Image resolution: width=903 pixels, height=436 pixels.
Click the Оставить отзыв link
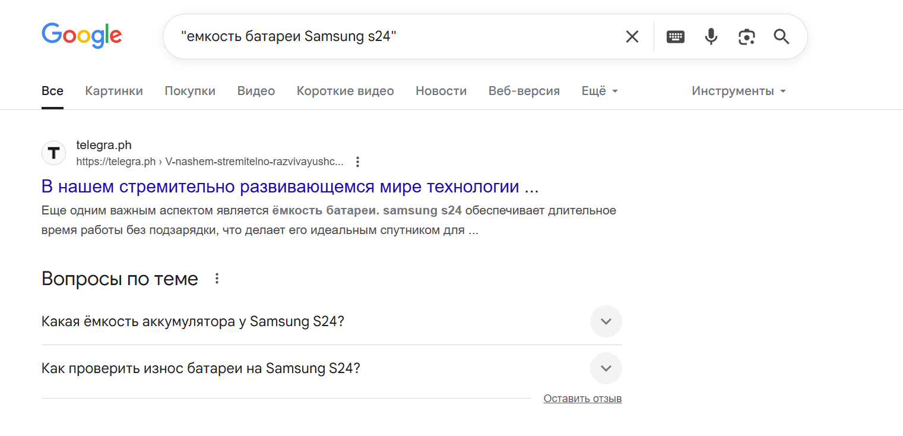click(582, 398)
